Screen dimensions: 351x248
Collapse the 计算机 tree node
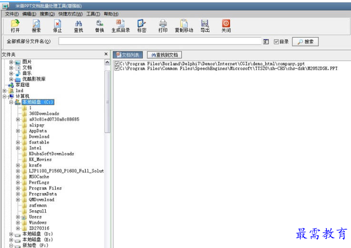[4, 96]
